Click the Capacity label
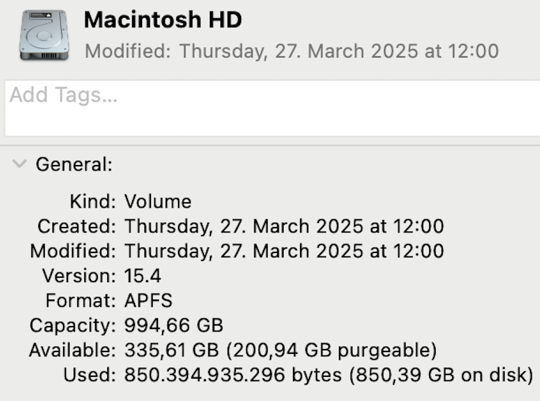This screenshot has width=540, height=401. tap(73, 325)
